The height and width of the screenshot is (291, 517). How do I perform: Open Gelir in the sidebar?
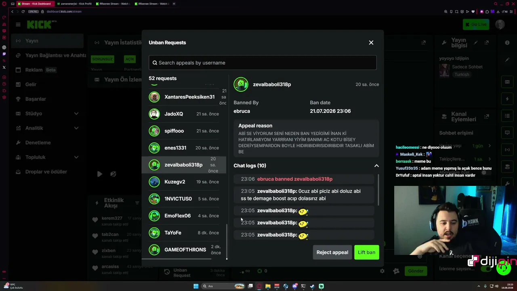click(47, 84)
